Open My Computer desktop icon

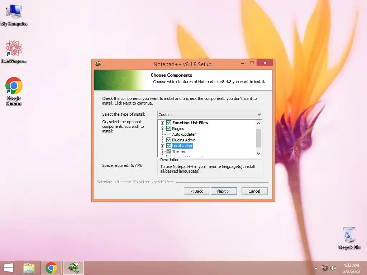click(14, 15)
